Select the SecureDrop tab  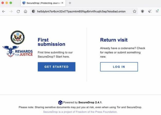click(x=41, y=3)
